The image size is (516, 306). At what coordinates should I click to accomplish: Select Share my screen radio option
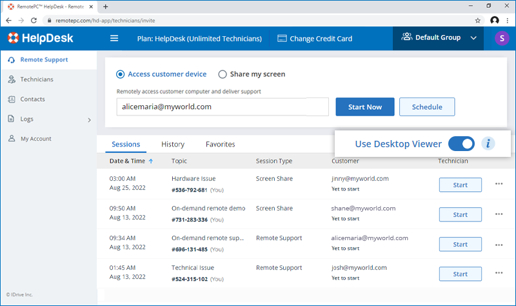tap(223, 74)
